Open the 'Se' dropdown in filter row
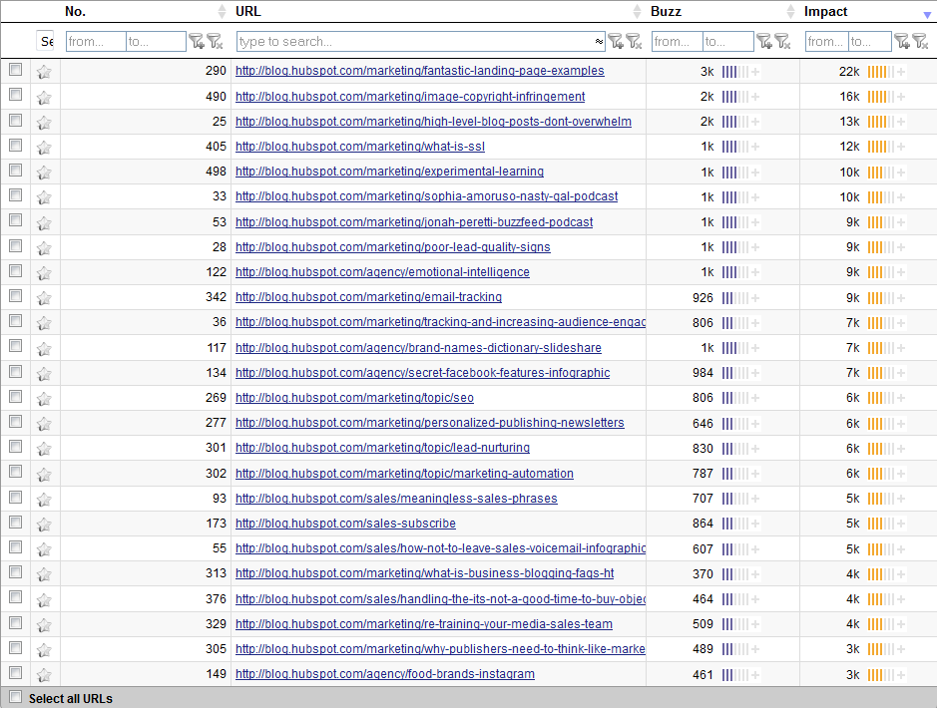This screenshot has height=708, width=937. [x=46, y=41]
